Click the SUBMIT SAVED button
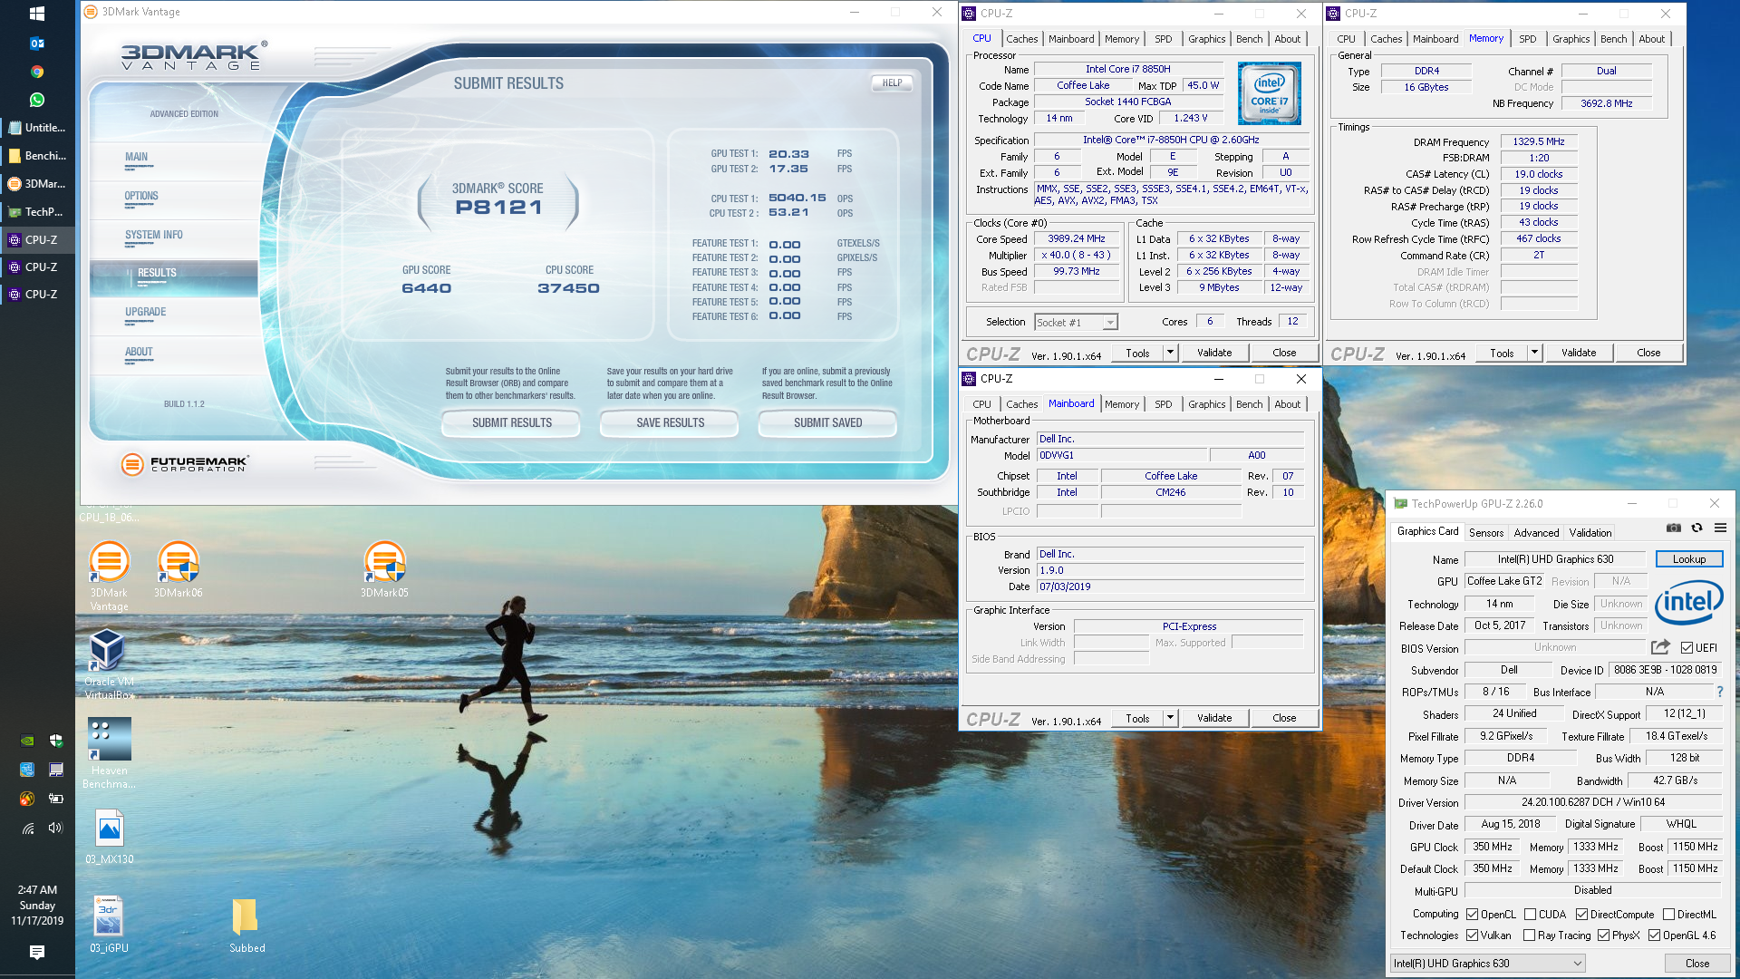Viewport: 1740px width, 979px height. point(827,423)
